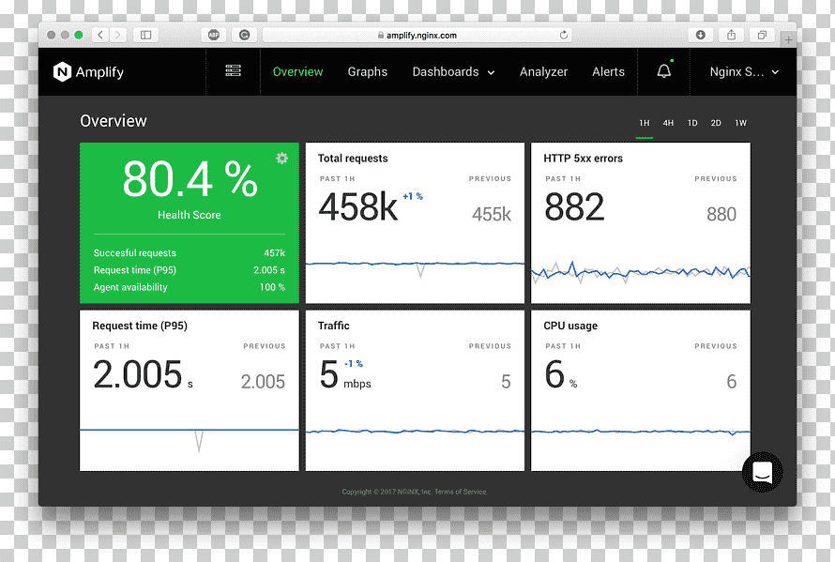This screenshot has height=562, width=835.
Task: Open the inventory list icon
Action: tap(233, 71)
